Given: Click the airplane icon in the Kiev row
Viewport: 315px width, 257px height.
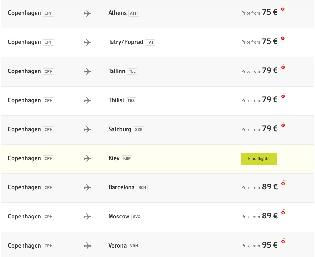Looking at the screenshot, I should tap(87, 159).
